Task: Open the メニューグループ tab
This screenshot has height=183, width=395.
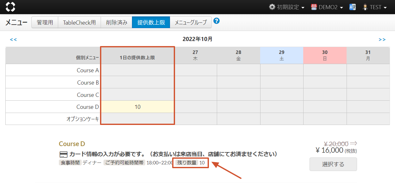Action: pos(191,22)
